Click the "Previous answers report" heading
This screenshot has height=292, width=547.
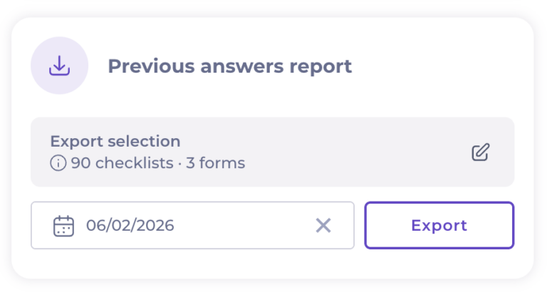pos(229,66)
